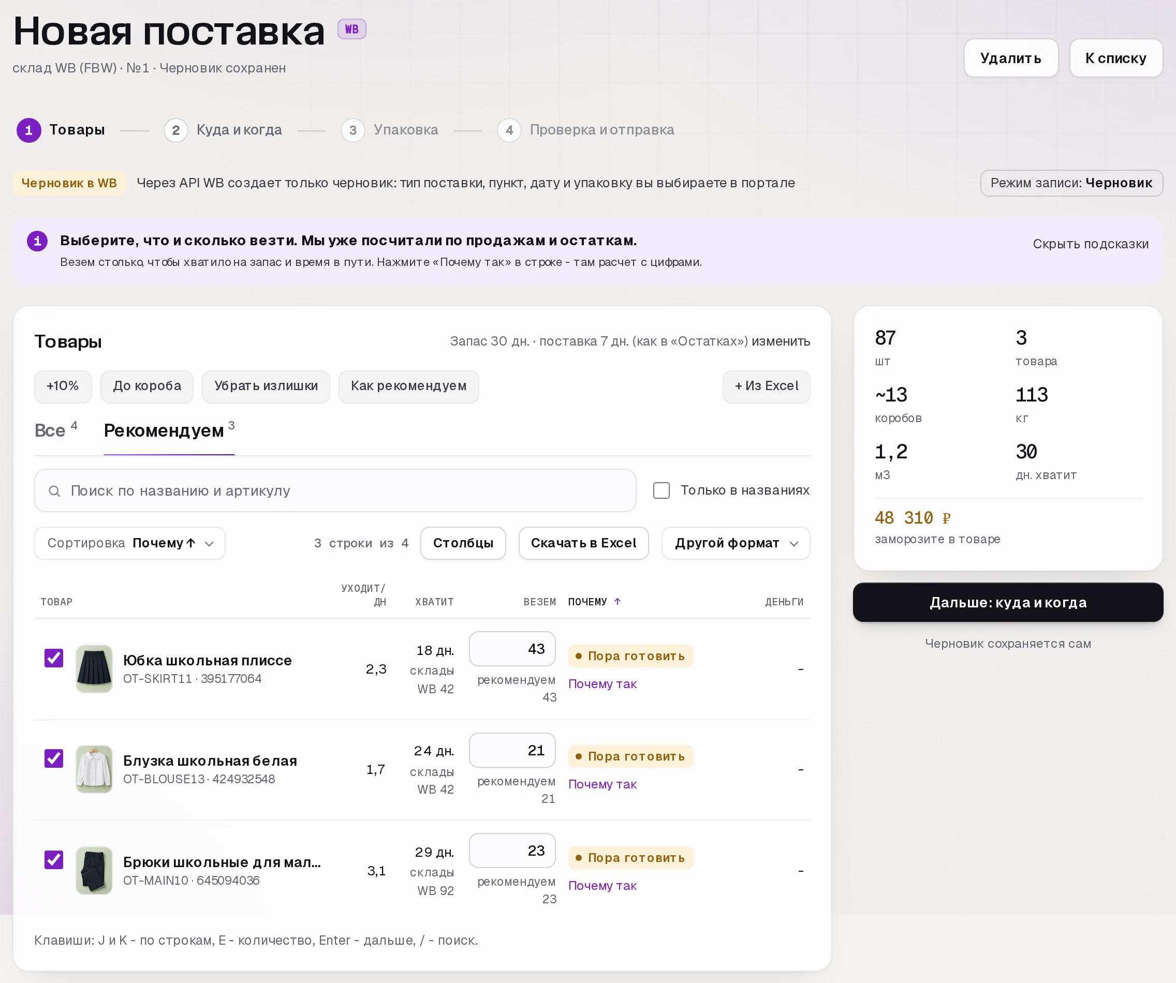The image size is (1176, 983).
Task: Enable the Только в названиях checkbox
Action: pyautogui.click(x=661, y=490)
